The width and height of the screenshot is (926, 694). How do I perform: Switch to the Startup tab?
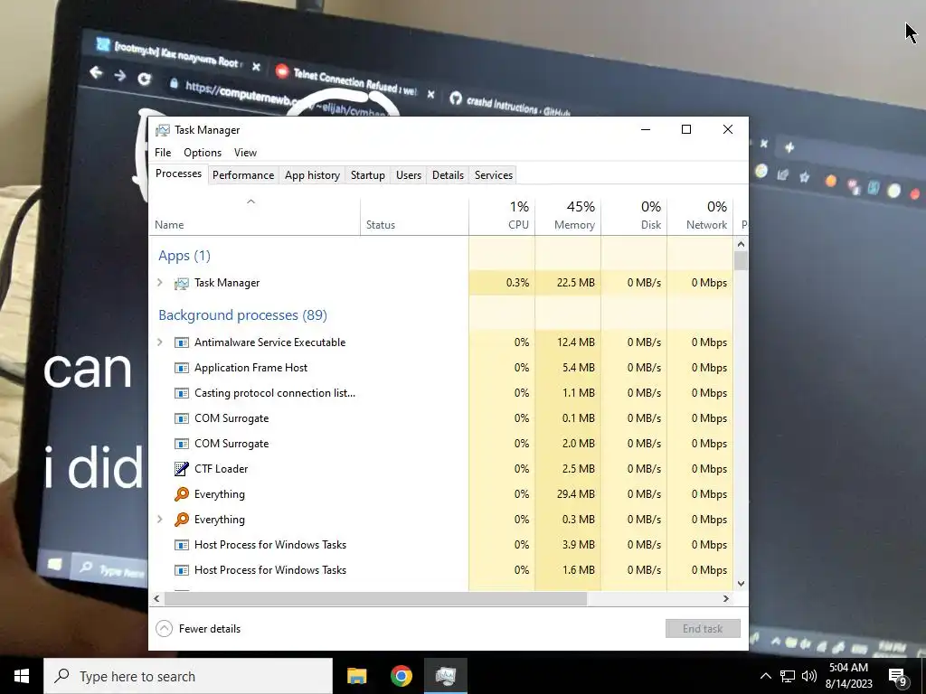[x=368, y=174]
